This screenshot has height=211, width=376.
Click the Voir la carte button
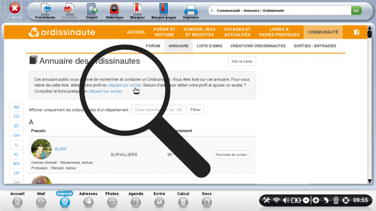pyautogui.click(x=242, y=61)
